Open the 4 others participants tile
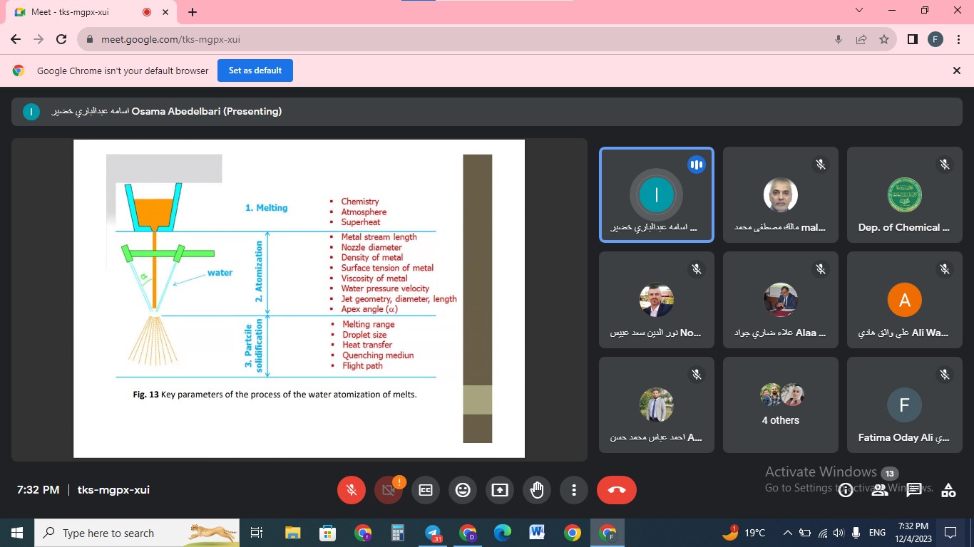This screenshot has width=974, height=547. pyautogui.click(x=781, y=405)
